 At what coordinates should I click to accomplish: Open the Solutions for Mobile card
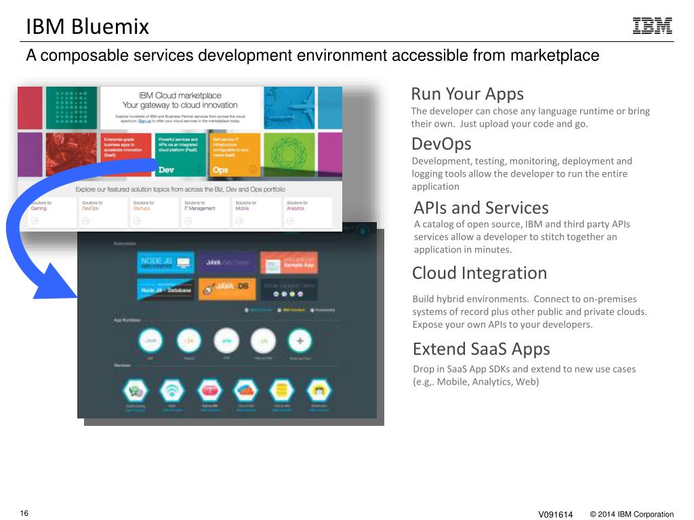pyautogui.click(x=257, y=213)
